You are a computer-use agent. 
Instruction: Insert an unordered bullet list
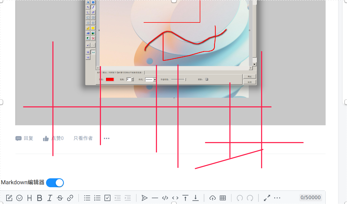(87, 198)
